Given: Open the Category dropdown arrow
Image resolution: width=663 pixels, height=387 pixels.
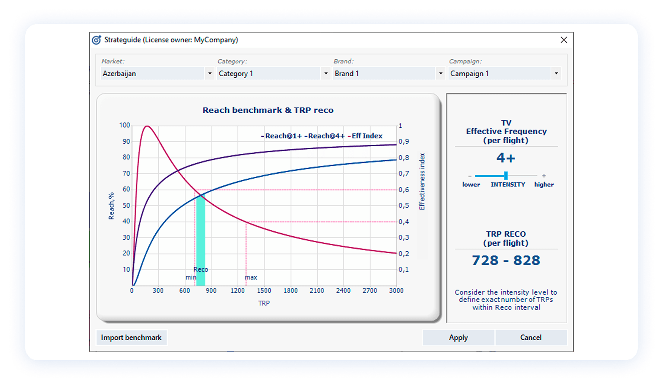Looking at the screenshot, I should pos(326,73).
